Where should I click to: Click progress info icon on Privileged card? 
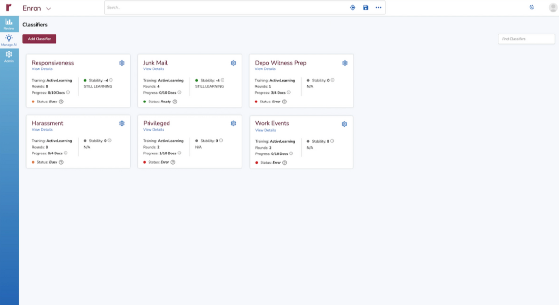(179, 153)
